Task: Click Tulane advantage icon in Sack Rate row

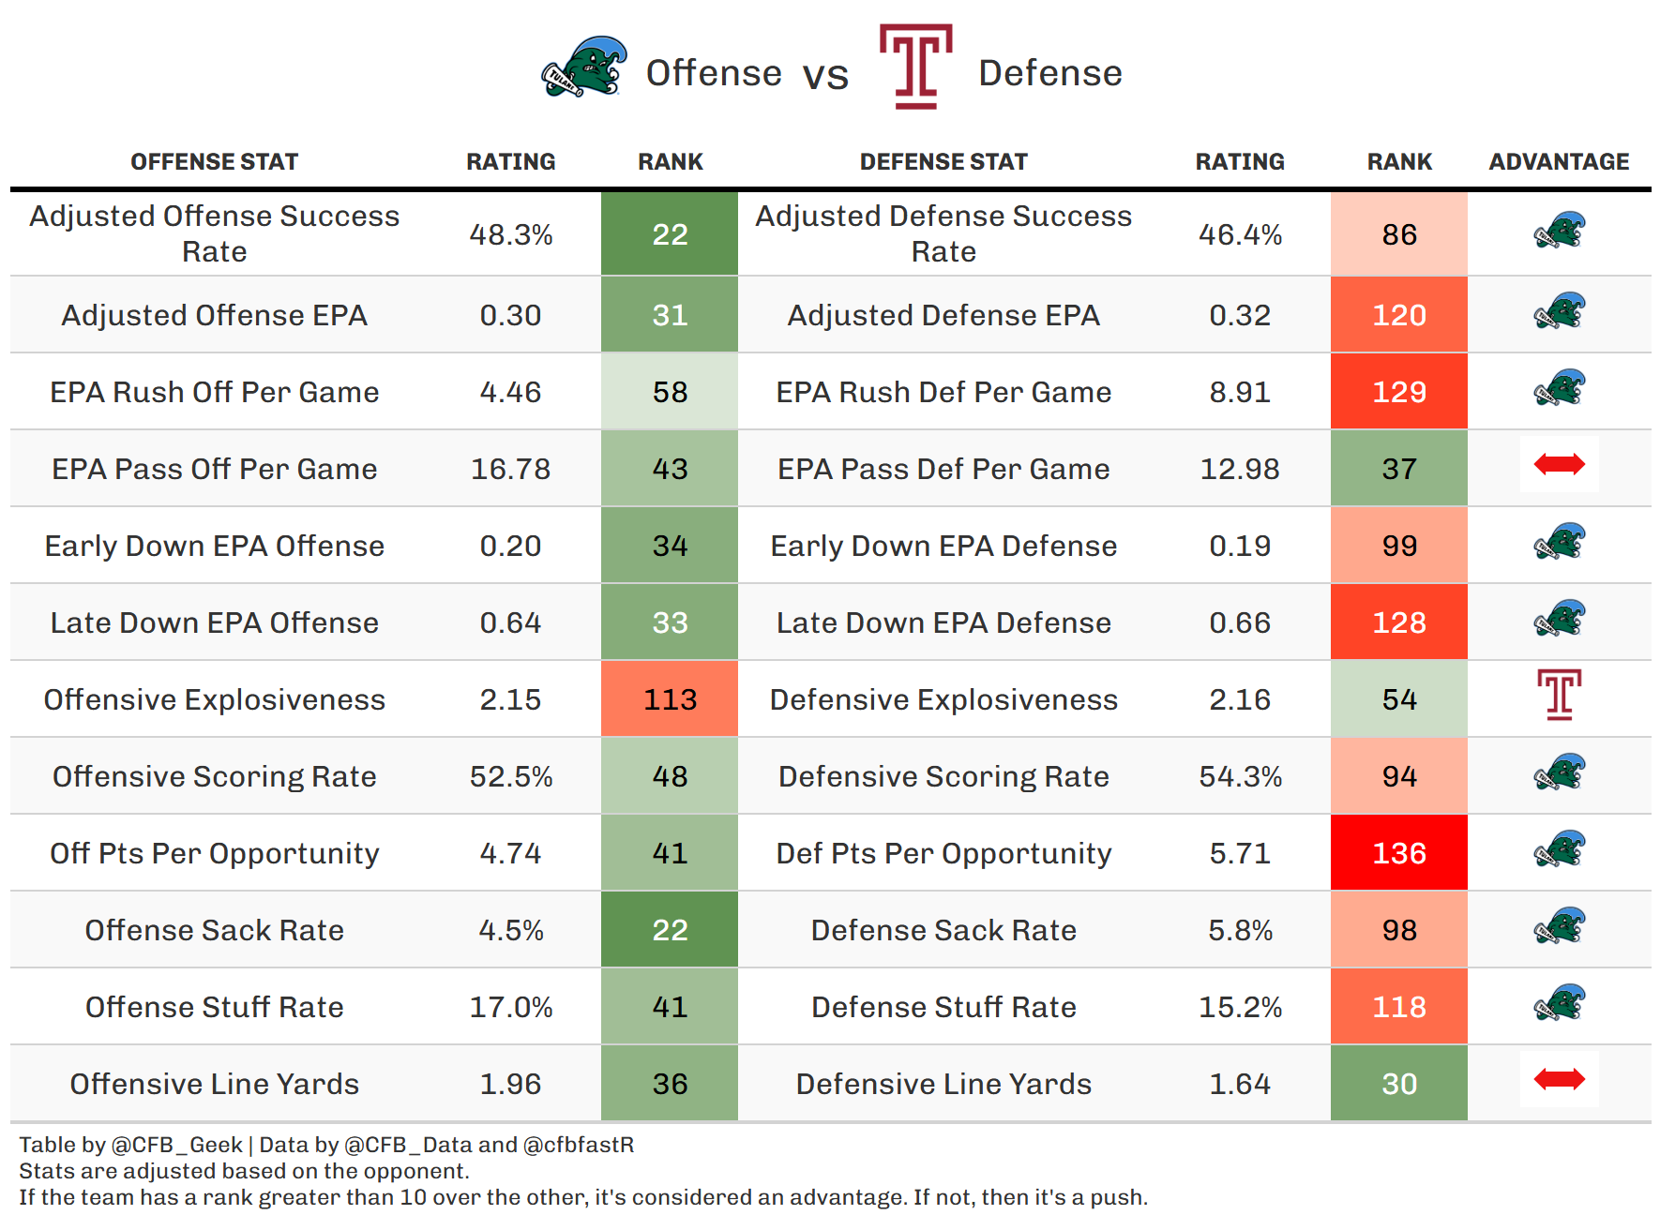Action: (1559, 925)
